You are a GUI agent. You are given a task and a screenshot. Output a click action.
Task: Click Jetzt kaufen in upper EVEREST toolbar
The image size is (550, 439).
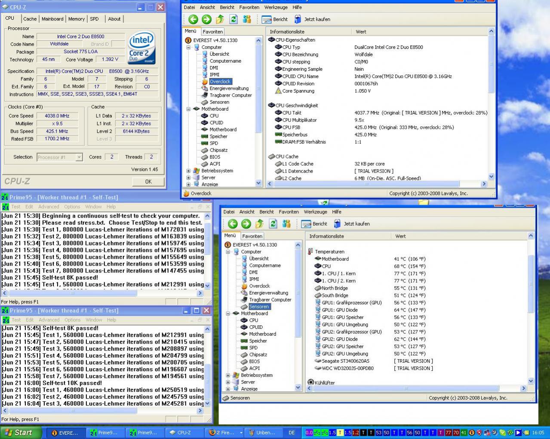click(x=312, y=19)
